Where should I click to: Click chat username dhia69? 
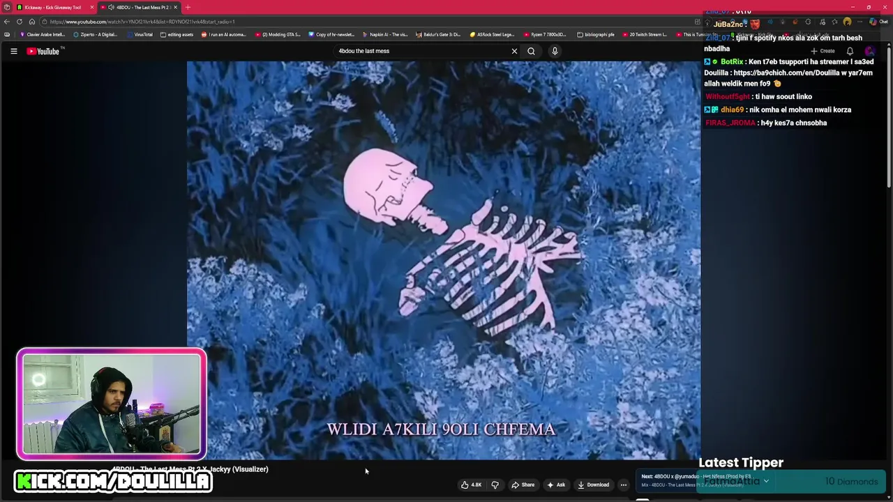pos(732,109)
